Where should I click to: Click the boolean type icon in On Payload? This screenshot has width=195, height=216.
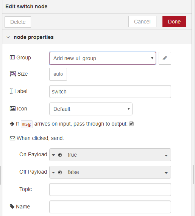coord(60,155)
